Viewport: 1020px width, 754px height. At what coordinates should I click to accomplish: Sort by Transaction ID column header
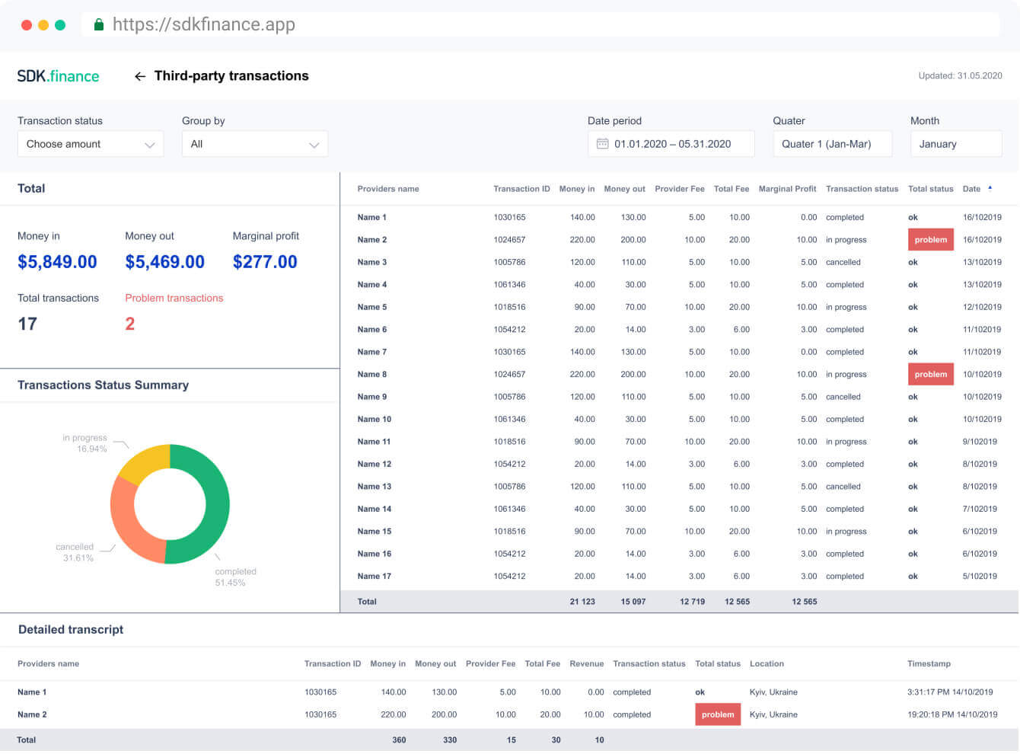[521, 189]
